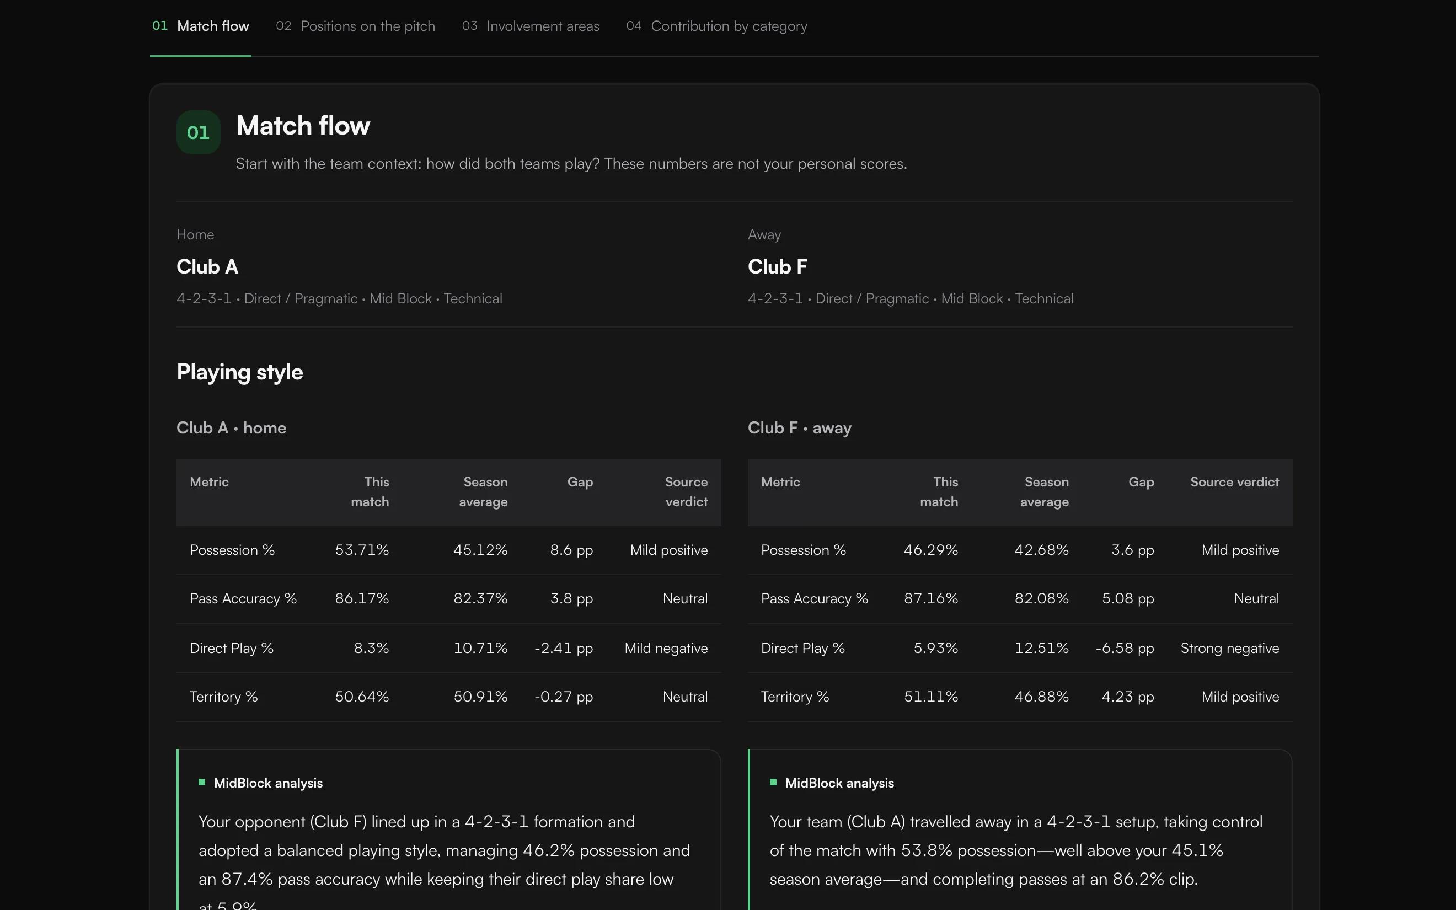This screenshot has height=910, width=1456.
Task: Click the 42.68% season average cell
Action: [x=1041, y=550]
